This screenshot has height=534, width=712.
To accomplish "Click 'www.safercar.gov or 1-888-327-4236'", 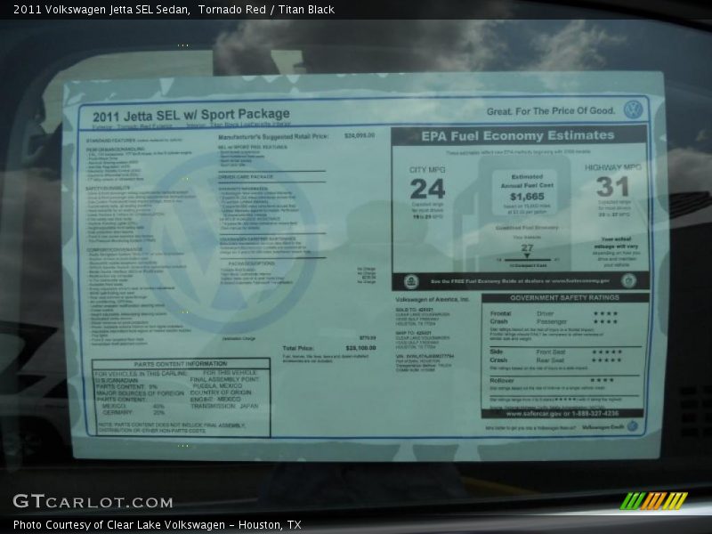I will click(x=562, y=414).
